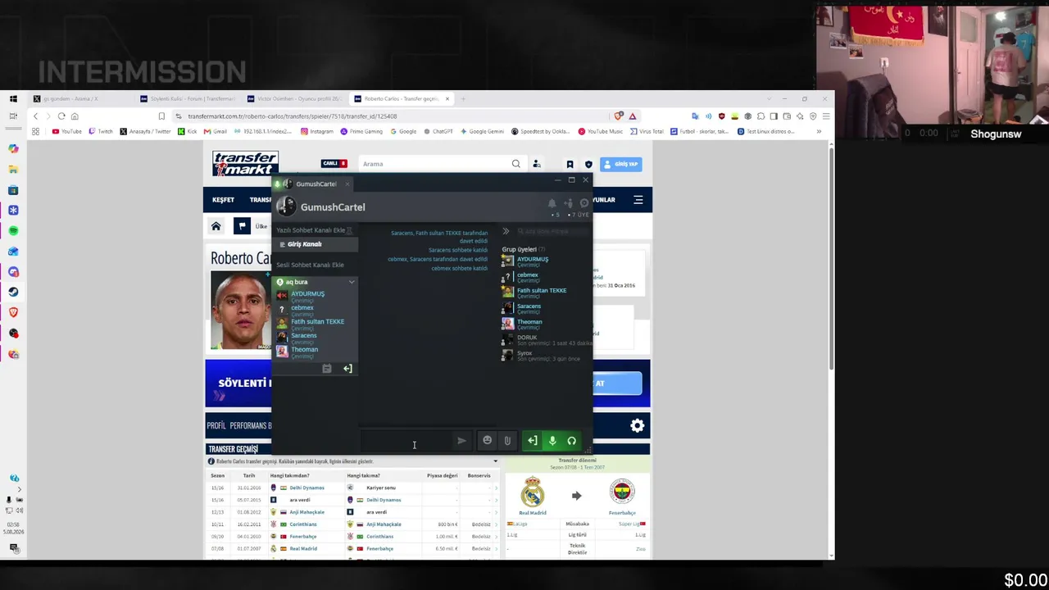Collapse the group members list panel
The width and height of the screenshot is (1049, 590).
[506, 231]
